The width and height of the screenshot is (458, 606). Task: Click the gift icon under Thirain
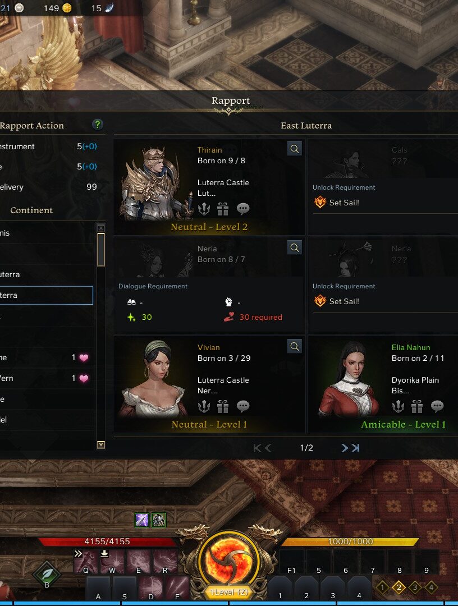tap(223, 209)
